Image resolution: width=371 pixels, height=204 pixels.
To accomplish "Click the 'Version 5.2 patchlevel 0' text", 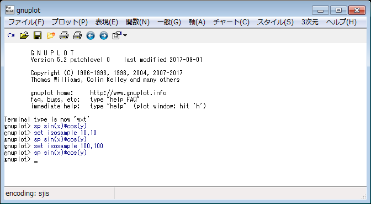I will [x=70, y=60].
